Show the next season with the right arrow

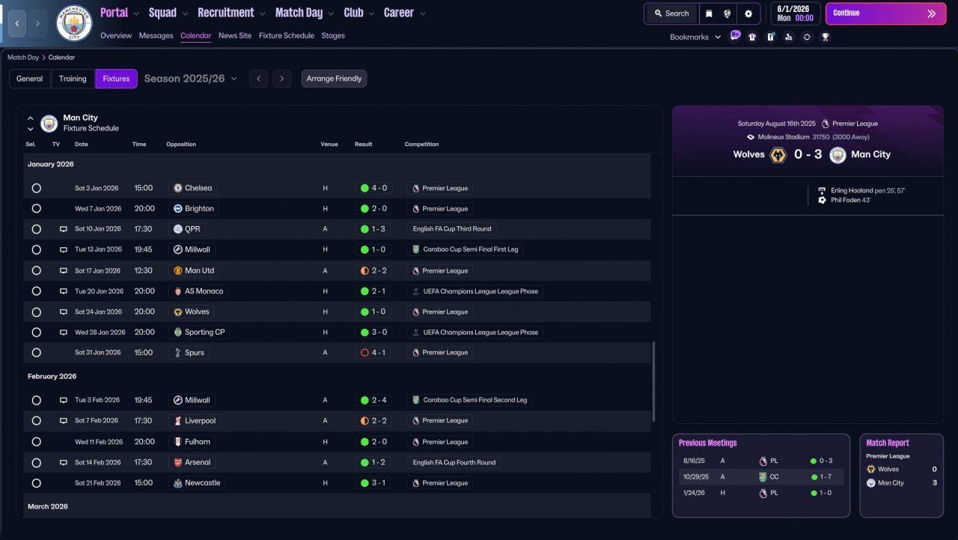[281, 79]
